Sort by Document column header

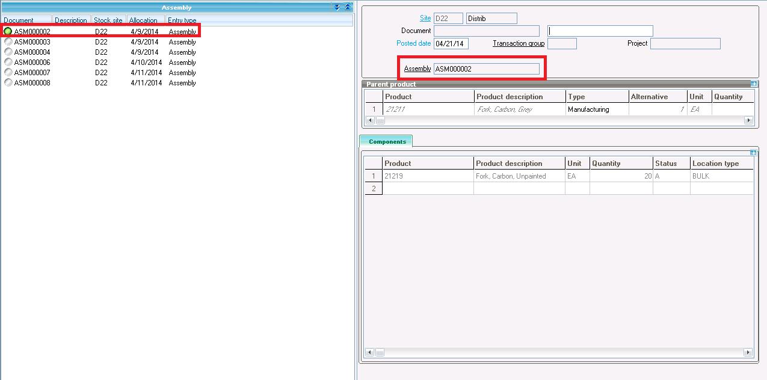26,20
